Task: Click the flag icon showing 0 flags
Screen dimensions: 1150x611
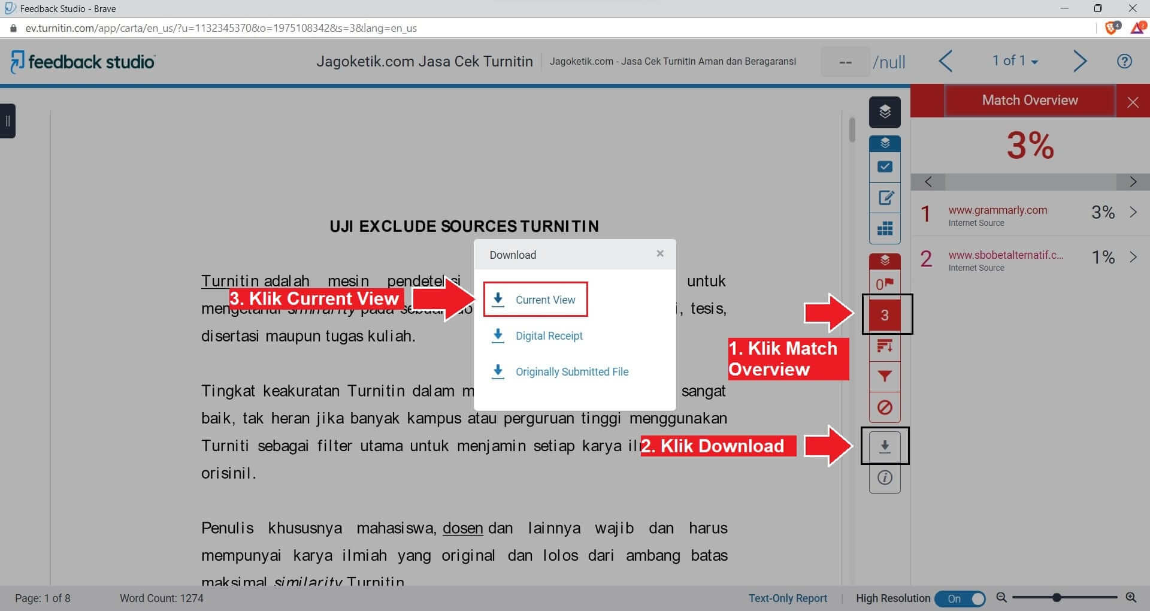Action: [885, 283]
